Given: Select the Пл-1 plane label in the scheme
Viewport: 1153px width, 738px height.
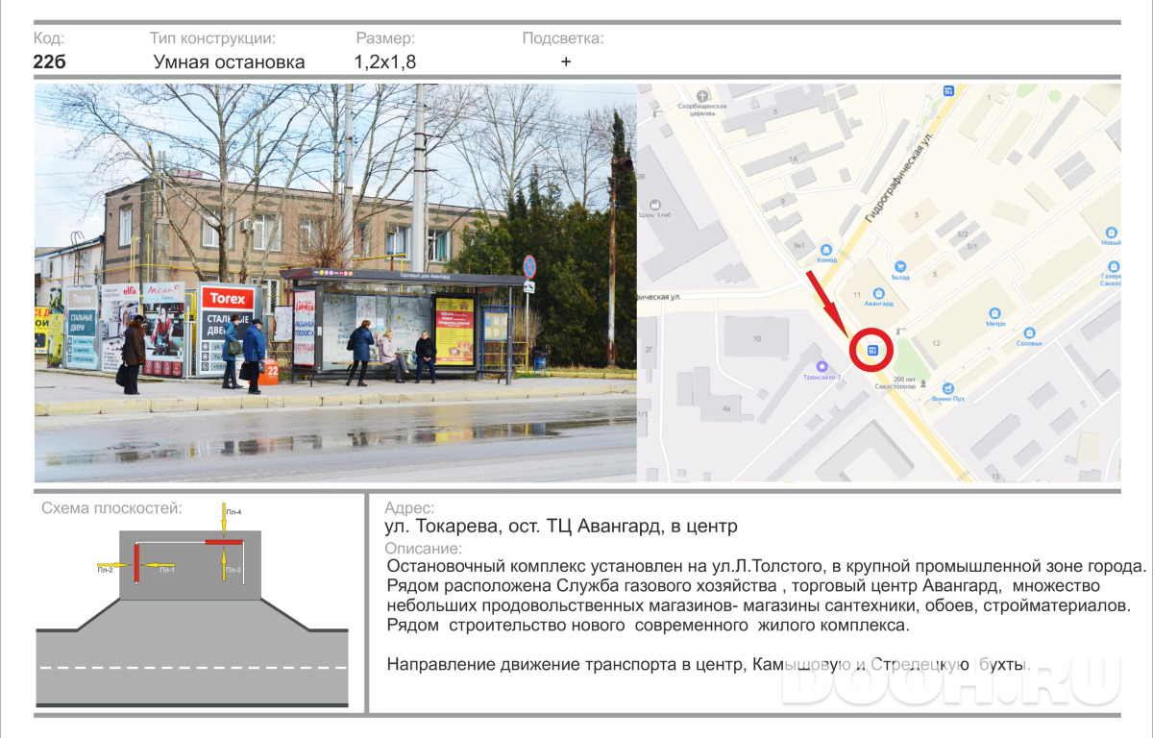Looking at the screenshot, I should click(x=167, y=570).
